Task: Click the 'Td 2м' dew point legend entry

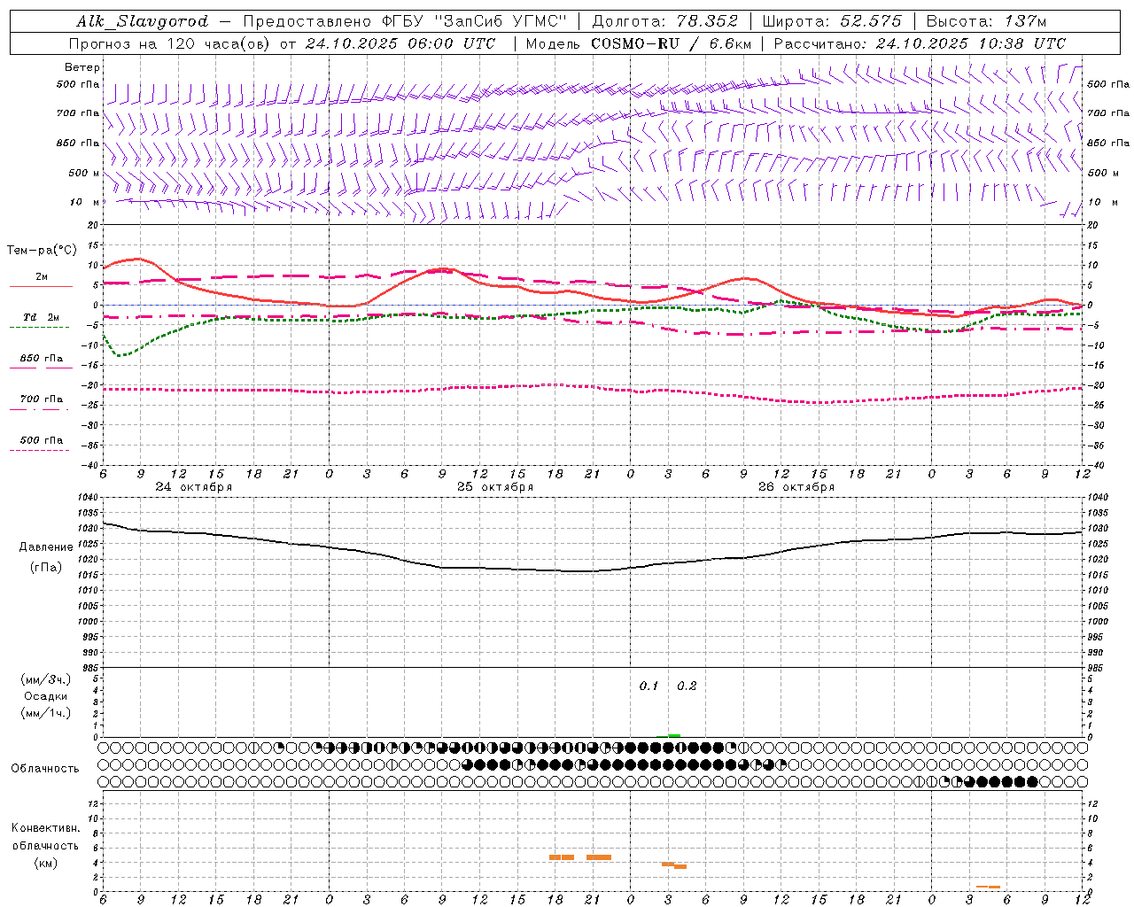Action: (x=41, y=317)
